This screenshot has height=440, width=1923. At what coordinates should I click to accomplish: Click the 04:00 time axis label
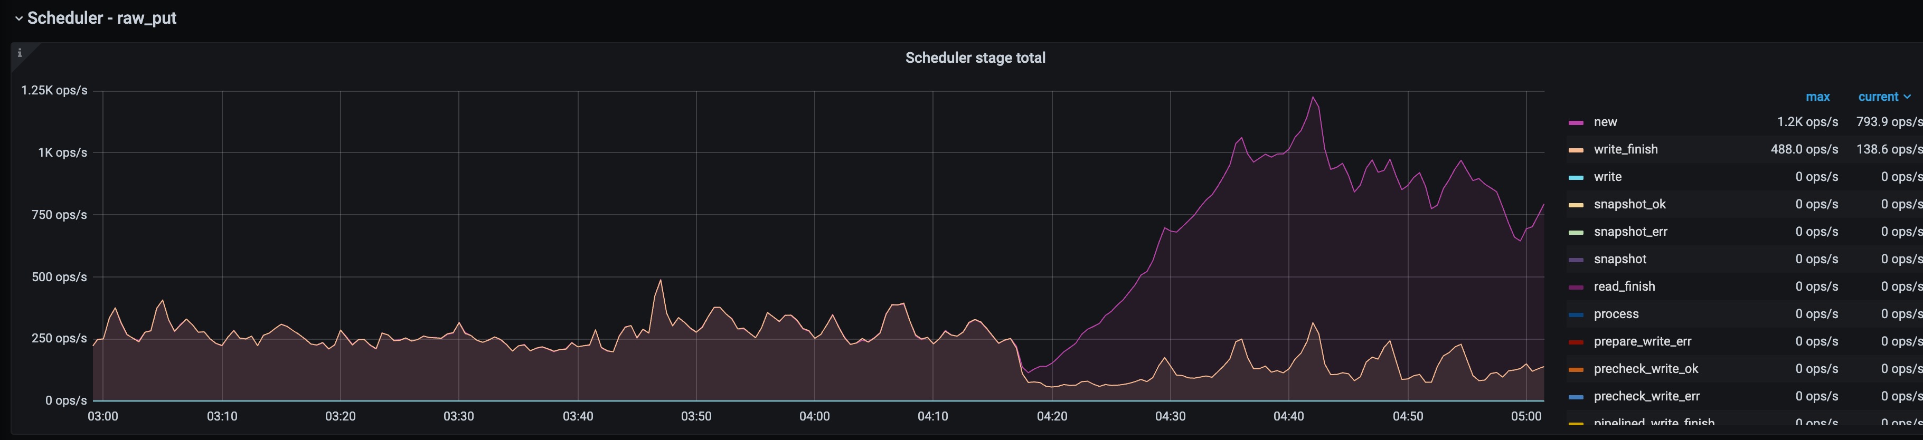814,416
